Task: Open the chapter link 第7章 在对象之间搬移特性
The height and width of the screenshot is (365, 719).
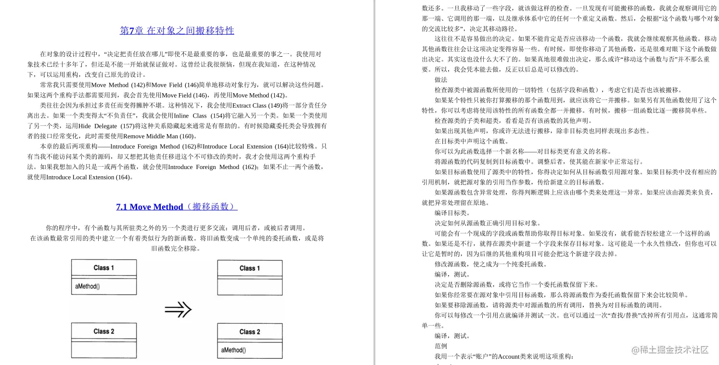Action: [176, 30]
